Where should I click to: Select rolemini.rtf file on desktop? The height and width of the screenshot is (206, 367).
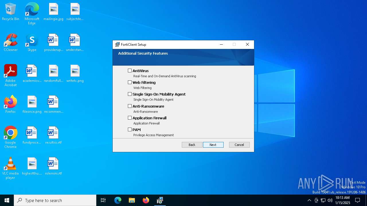[53, 166]
